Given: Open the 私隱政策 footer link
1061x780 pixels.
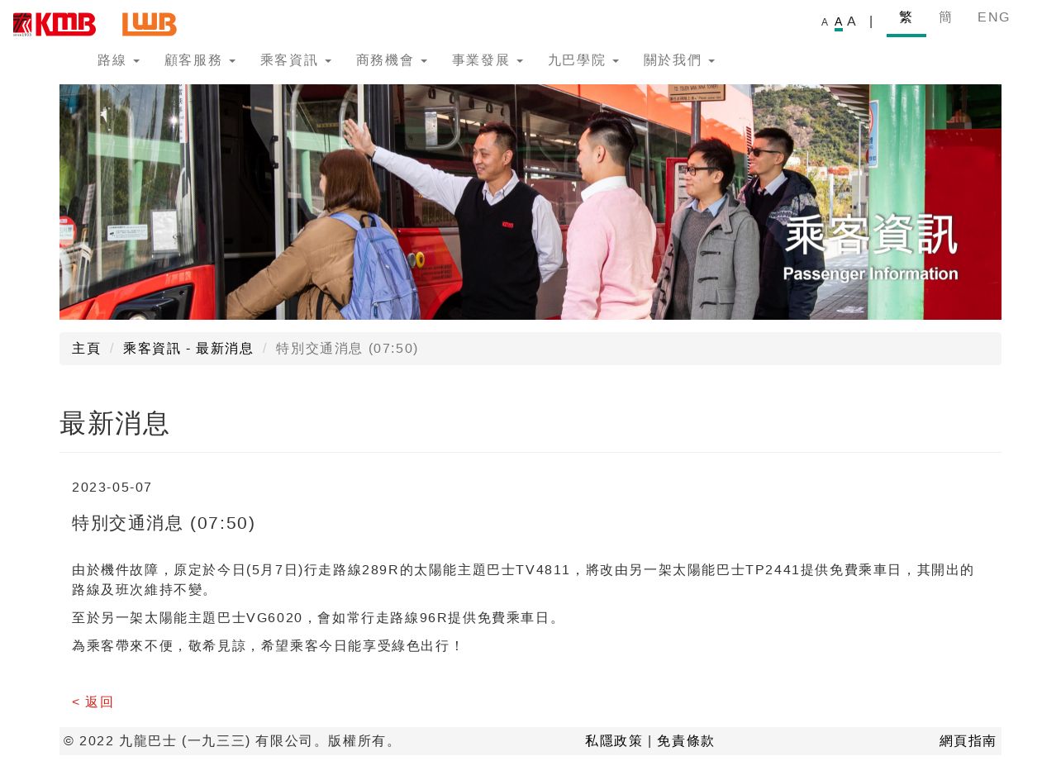Looking at the screenshot, I should coord(614,741).
